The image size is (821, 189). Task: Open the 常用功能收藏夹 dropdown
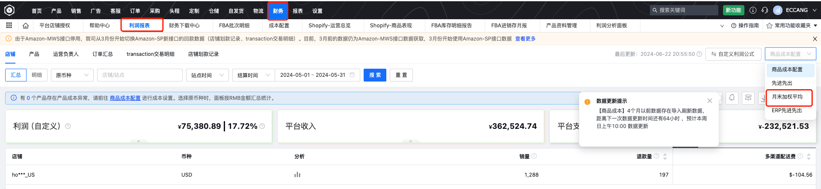tap(792, 26)
